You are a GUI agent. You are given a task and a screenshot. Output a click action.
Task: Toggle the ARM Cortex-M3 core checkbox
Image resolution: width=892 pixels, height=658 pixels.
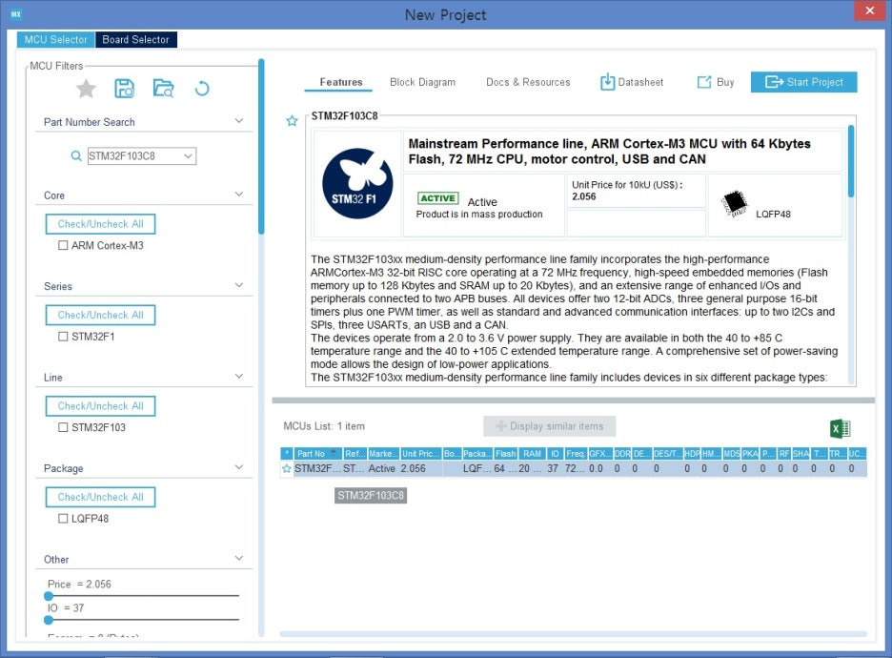coord(63,245)
